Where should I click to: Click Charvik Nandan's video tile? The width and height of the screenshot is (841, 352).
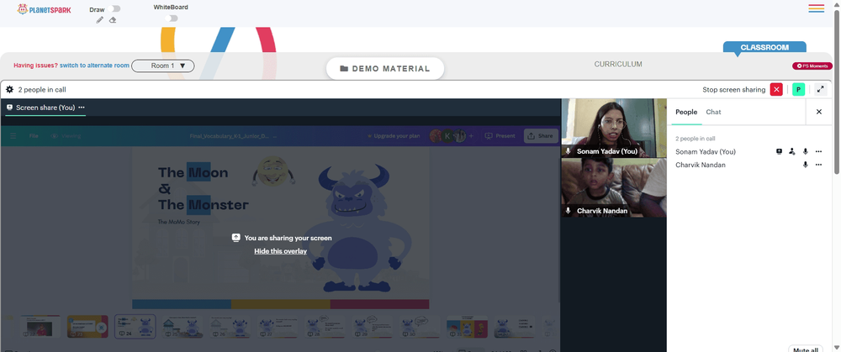pyautogui.click(x=614, y=187)
